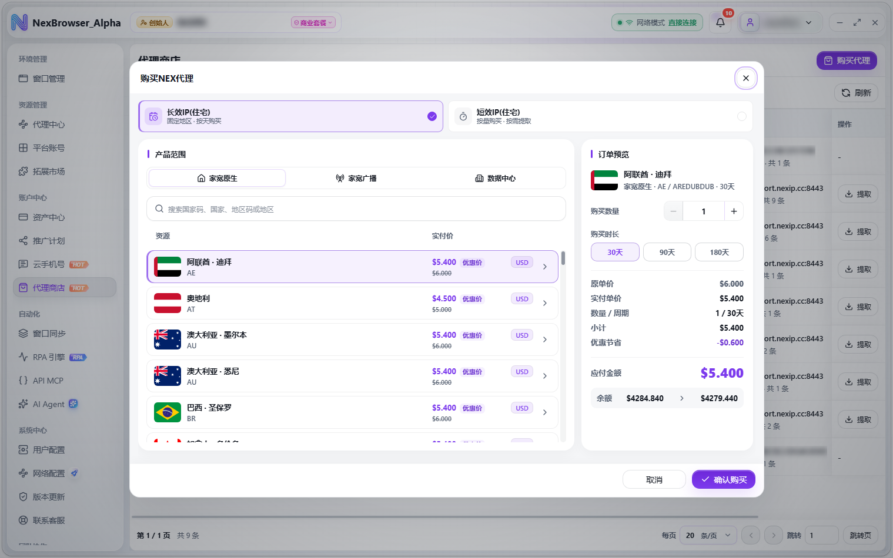The image size is (893, 558).
Task: Click the UAE flag for Dubai row
Action: [x=168, y=267]
